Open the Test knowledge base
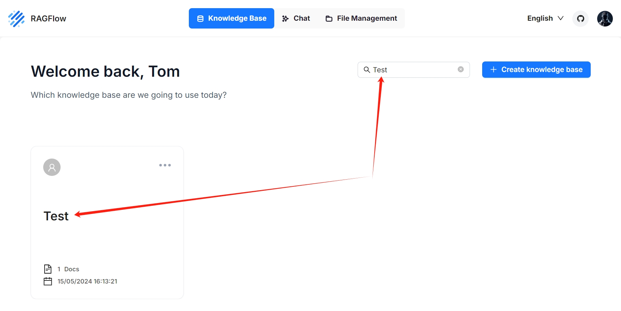 coord(56,216)
